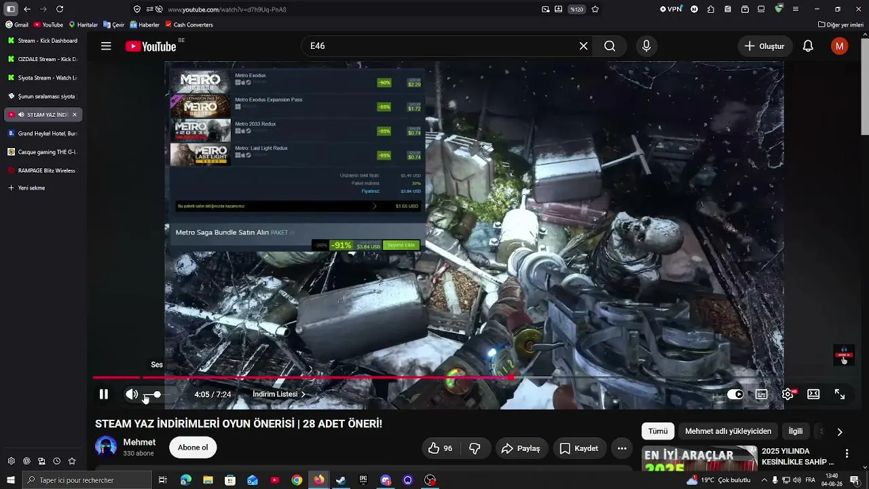This screenshot has width=869, height=489.
Task: Save the video with Kaydet
Action: [579, 448]
